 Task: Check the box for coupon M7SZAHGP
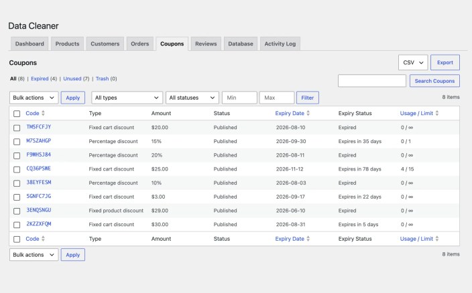coord(17,141)
